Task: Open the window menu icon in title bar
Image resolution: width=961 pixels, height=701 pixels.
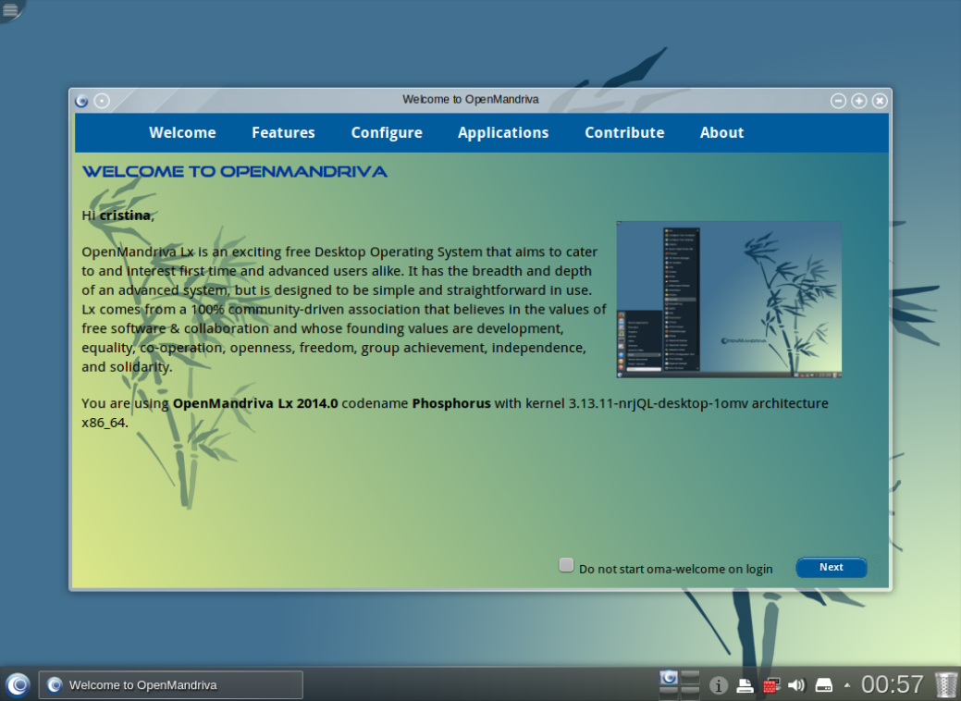Action: tap(81, 101)
